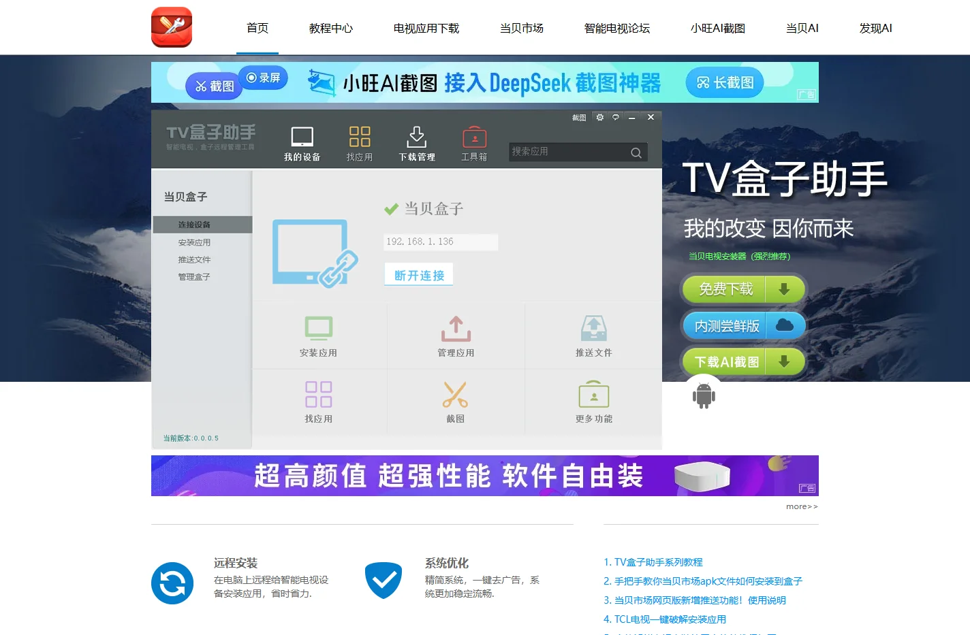The width and height of the screenshot is (970, 635).
Task: Click the 断开连接 button
Action: coord(419,275)
